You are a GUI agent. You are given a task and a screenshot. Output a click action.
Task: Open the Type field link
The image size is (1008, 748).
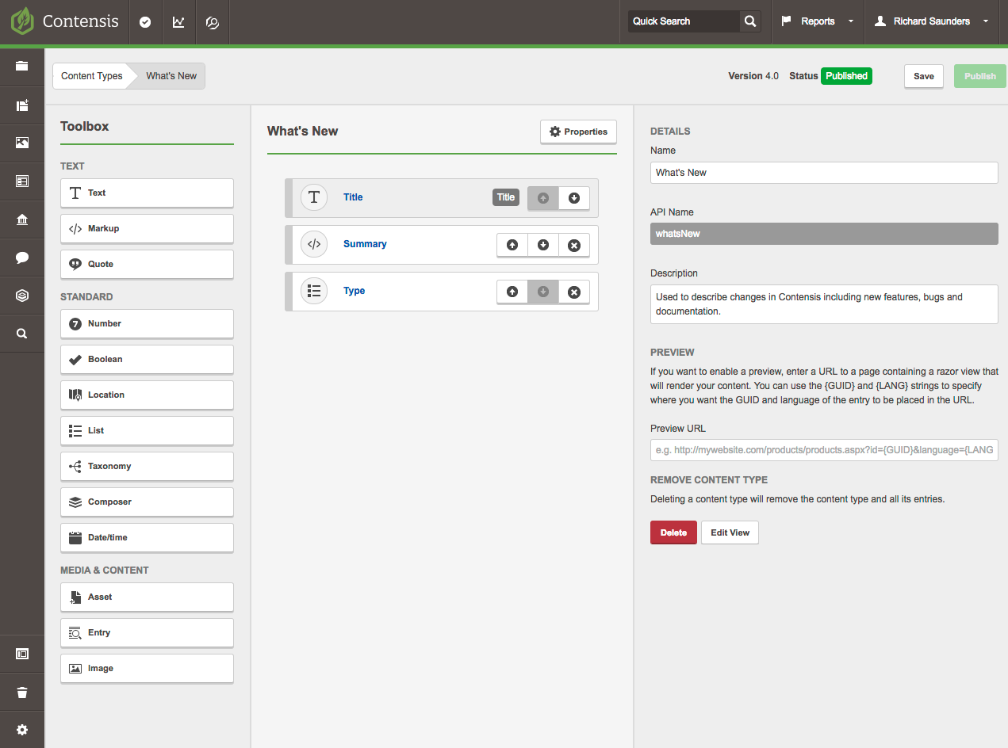pyautogui.click(x=354, y=291)
